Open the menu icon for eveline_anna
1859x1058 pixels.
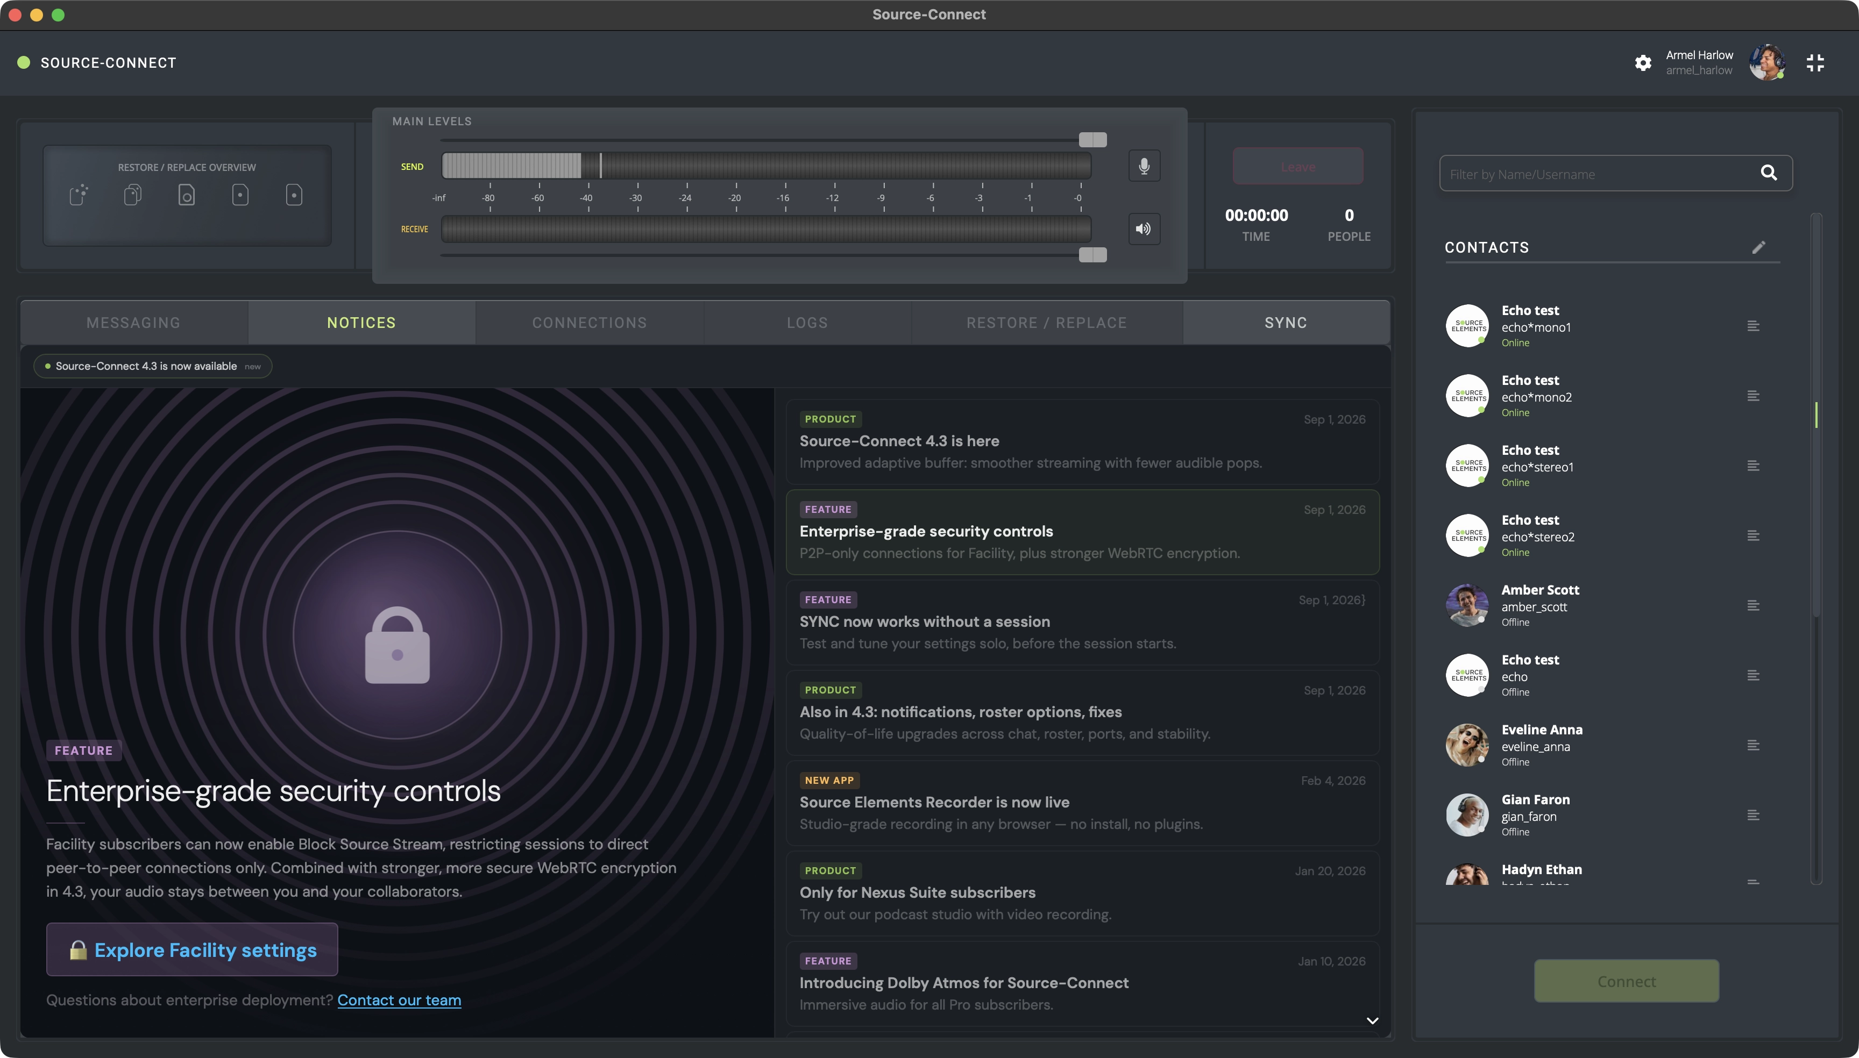(1753, 745)
